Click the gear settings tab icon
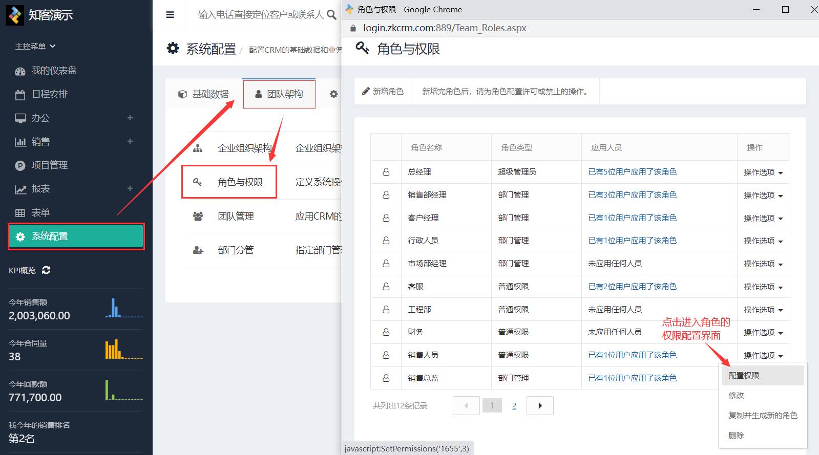This screenshot has width=819, height=455. (333, 94)
